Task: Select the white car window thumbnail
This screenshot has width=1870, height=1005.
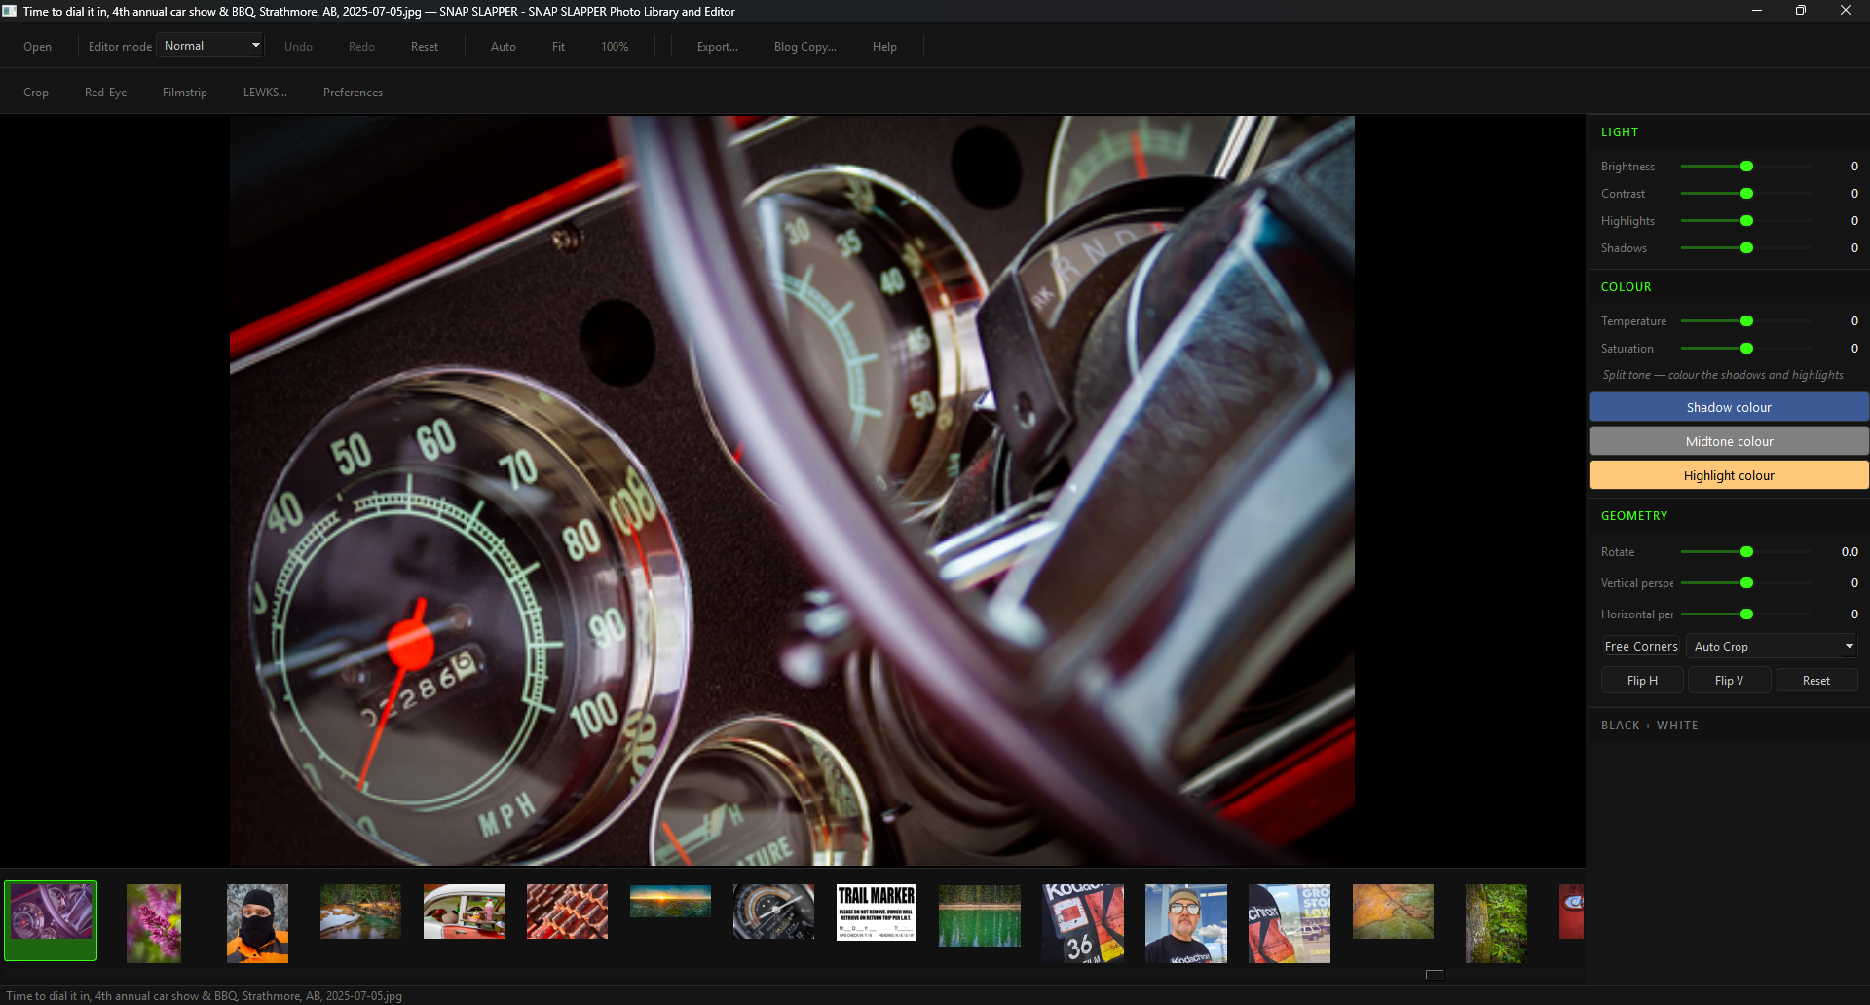Action: [x=464, y=912]
